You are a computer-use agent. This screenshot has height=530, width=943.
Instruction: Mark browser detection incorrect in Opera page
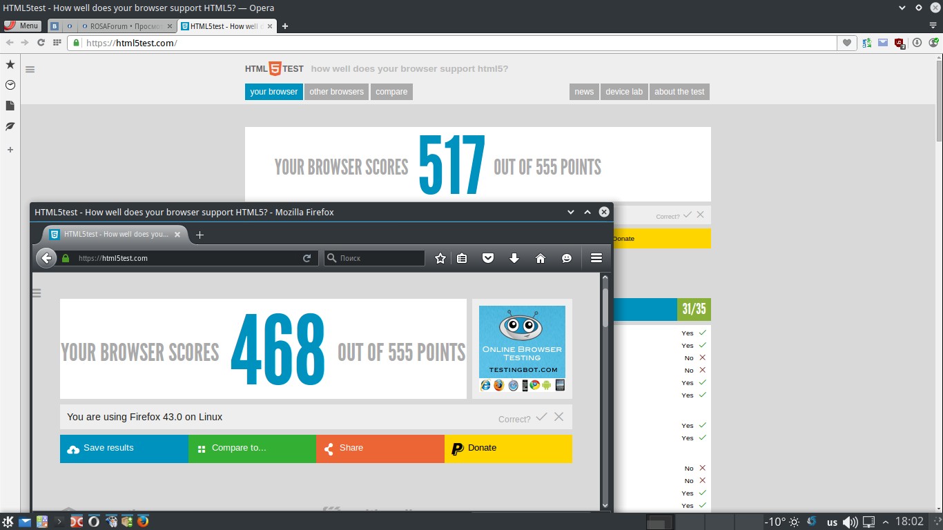click(x=701, y=215)
